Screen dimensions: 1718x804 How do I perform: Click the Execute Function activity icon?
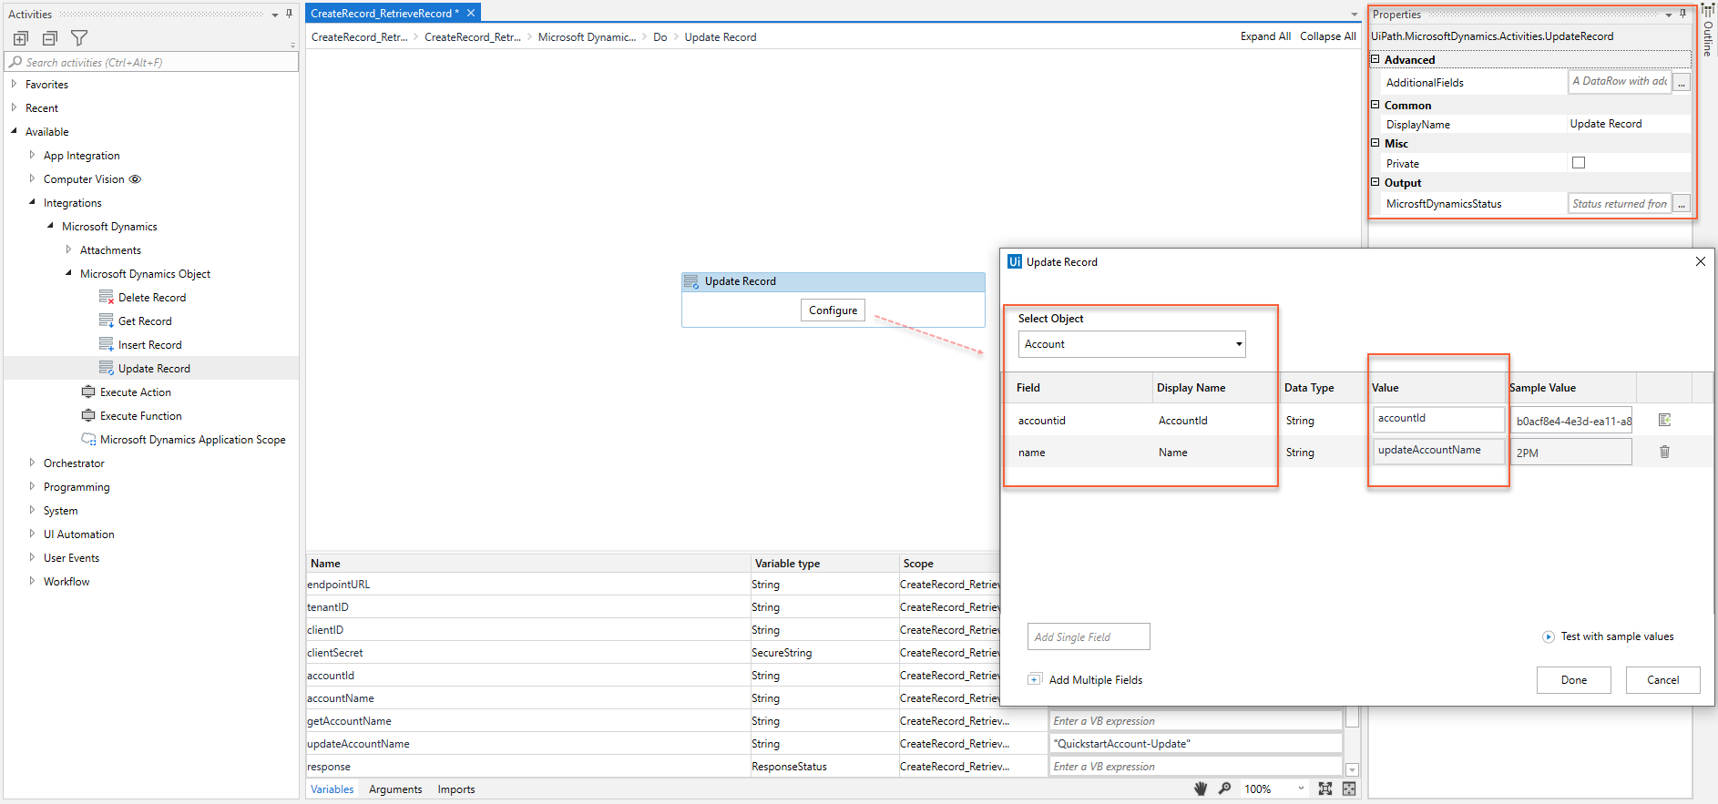point(88,415)
